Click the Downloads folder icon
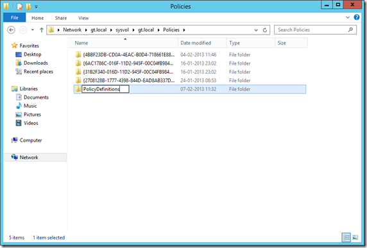367x248 pixels. [x=19, y=63]
